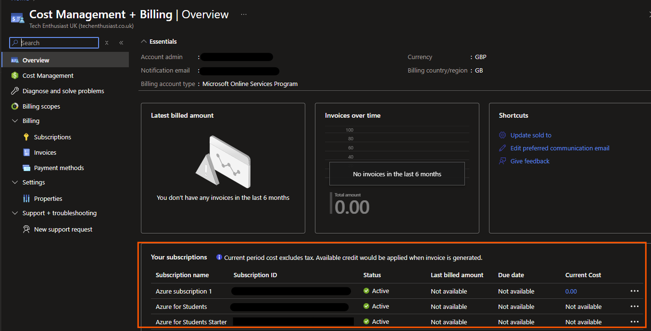The width and height of the screenshot is (651, 331).
Task: Open the 0.00 current cost link
Action: [571, 291]
